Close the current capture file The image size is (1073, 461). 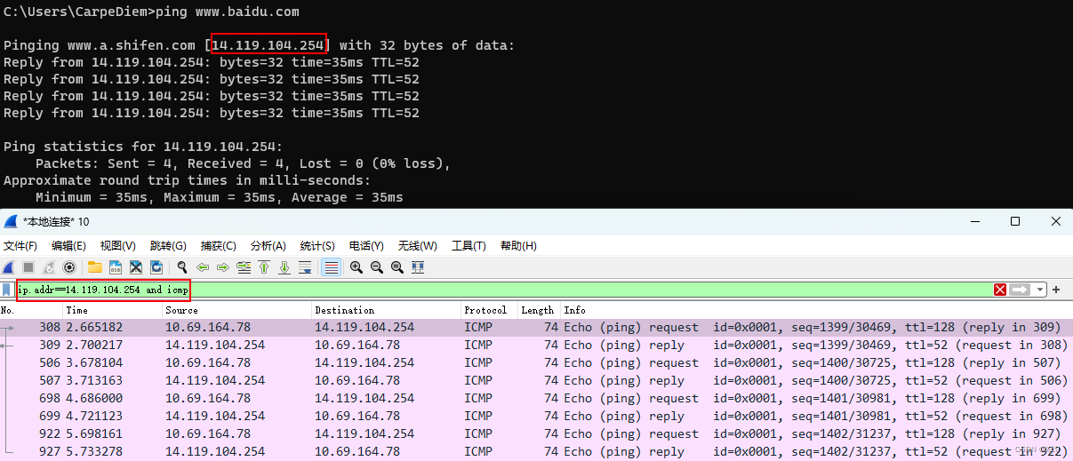[x=136, y=267]
